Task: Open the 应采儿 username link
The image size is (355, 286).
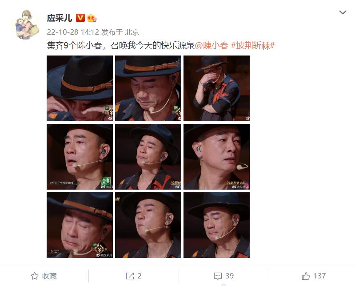Action: pos(60,18)
